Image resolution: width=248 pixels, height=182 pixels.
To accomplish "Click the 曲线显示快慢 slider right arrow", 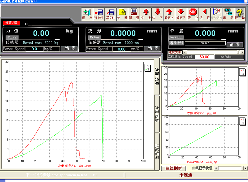I will tap(246, 168).
